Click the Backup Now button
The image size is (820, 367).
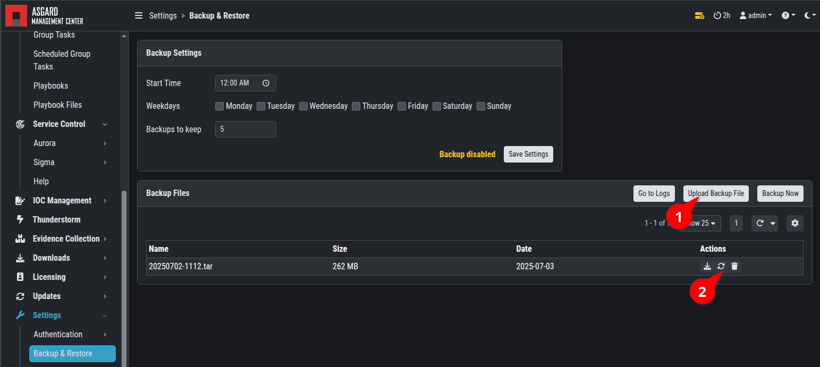[780, 193]
